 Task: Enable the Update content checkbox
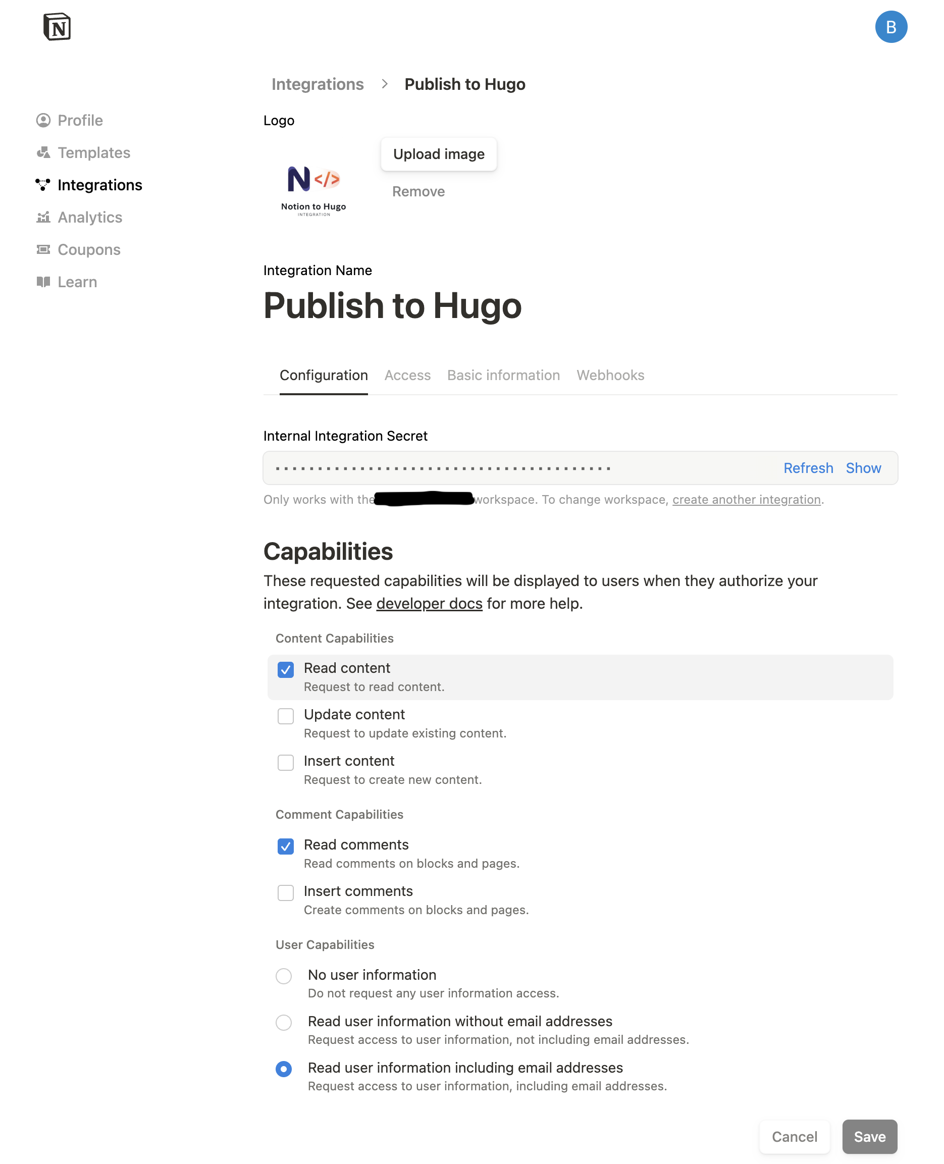286,716
